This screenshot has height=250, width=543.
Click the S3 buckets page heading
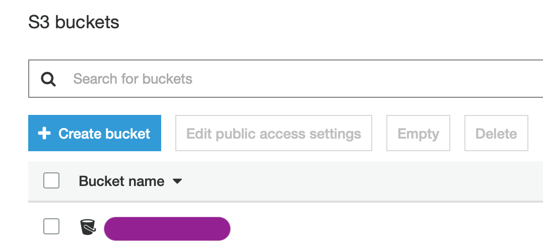74,22
